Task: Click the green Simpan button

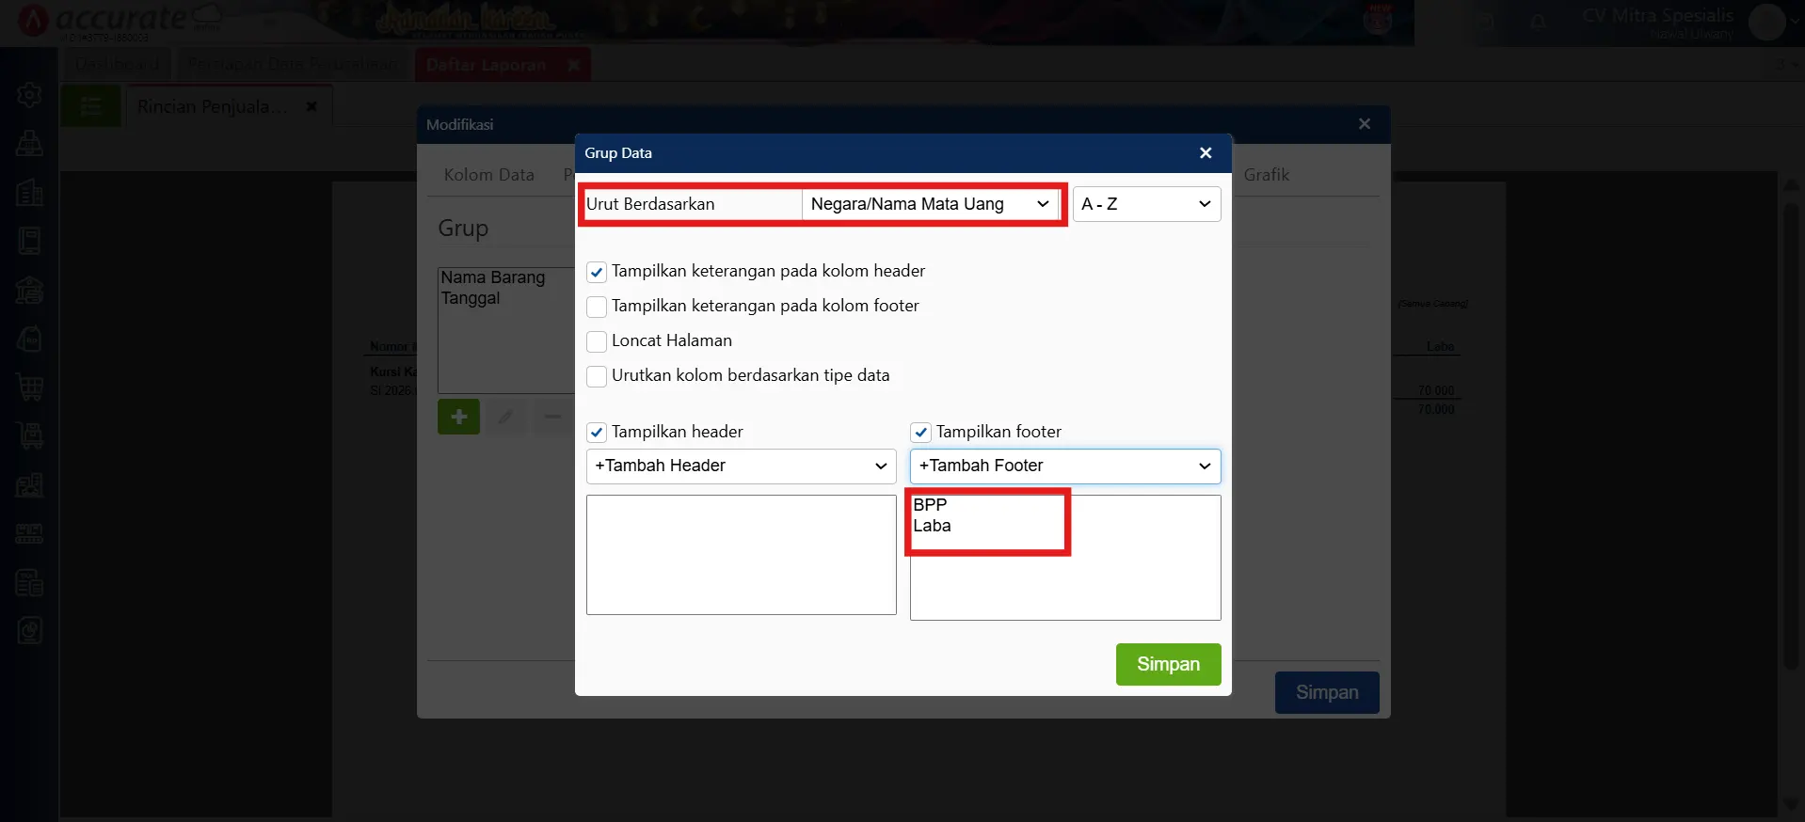Action: (x=1168, y=664)
